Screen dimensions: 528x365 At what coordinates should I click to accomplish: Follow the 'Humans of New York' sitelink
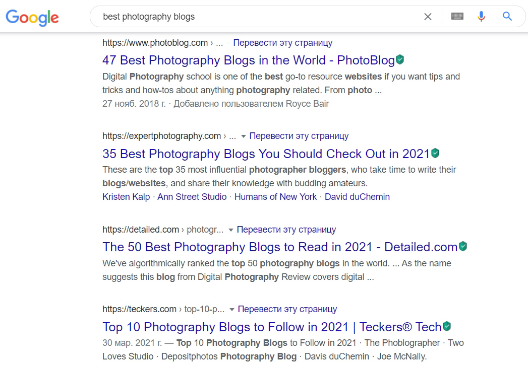point(275,197)
